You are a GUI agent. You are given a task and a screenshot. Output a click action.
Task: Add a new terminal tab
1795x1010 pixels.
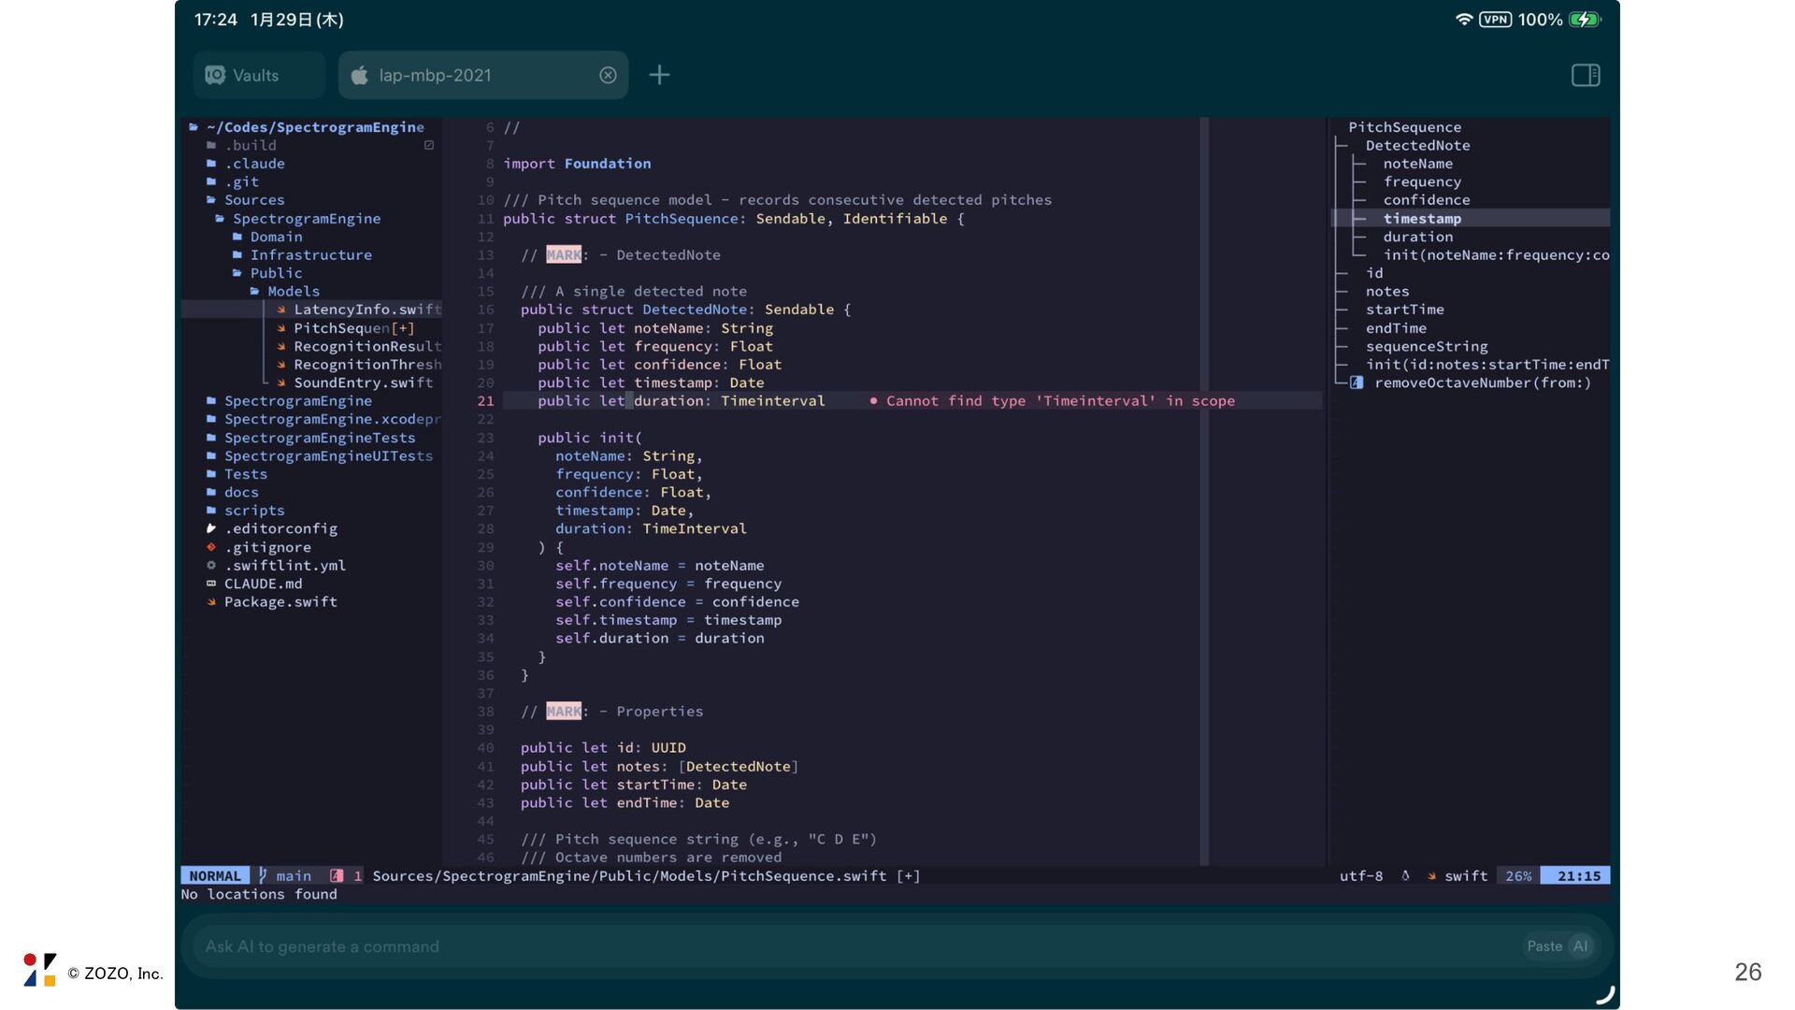pos(659,75)
